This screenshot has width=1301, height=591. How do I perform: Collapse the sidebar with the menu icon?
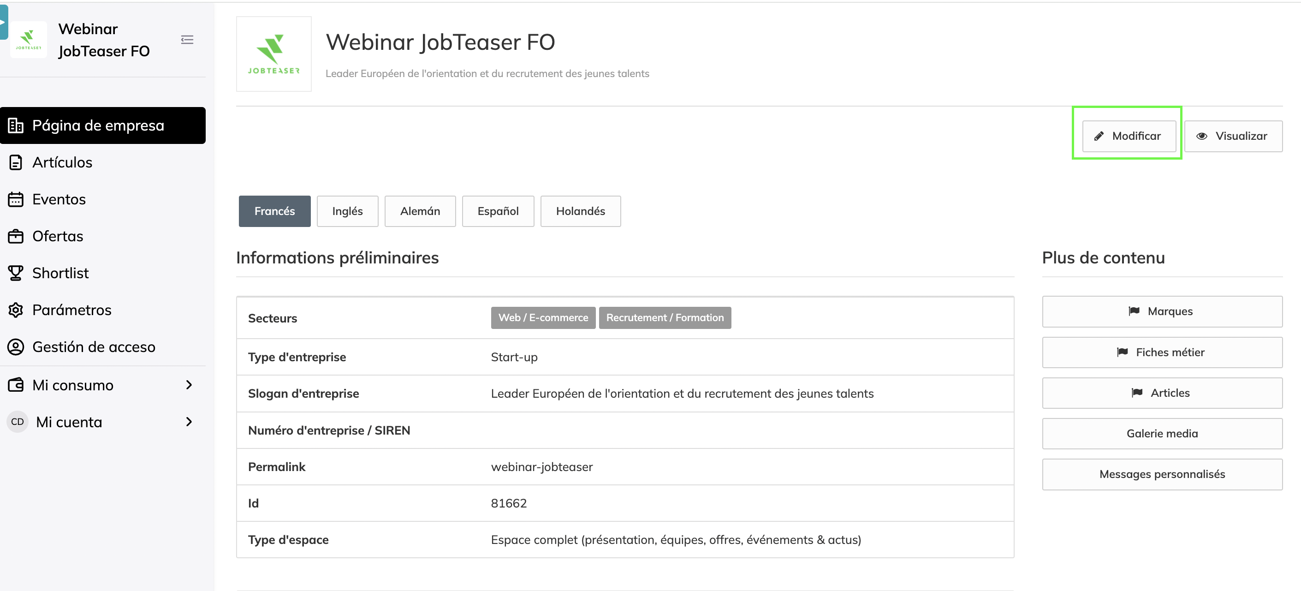187,39
